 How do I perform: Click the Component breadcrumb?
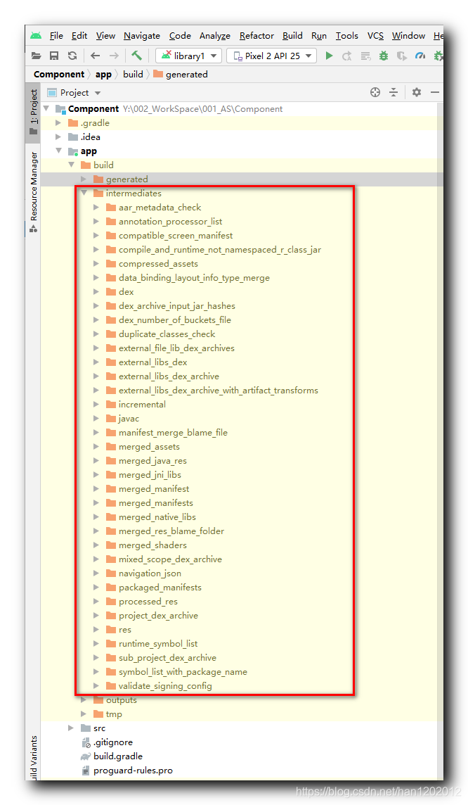[x=59, y=75]
